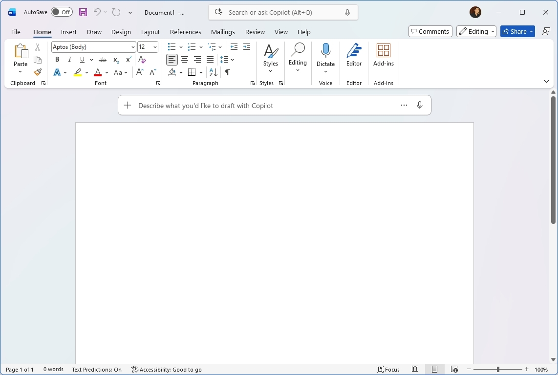Apply bold formatting to text
Image resolution: width=558 pixels, height=375 pixels.
57,59
